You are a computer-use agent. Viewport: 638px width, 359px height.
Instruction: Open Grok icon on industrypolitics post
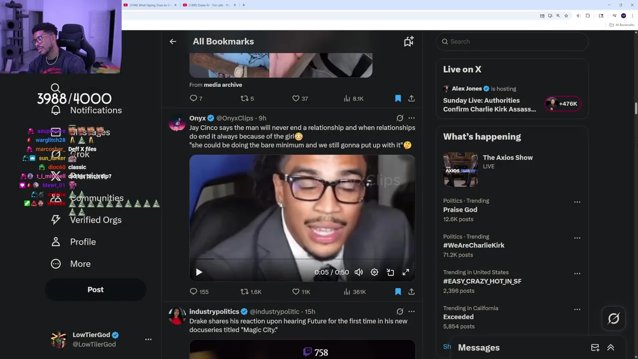(400, 312)
